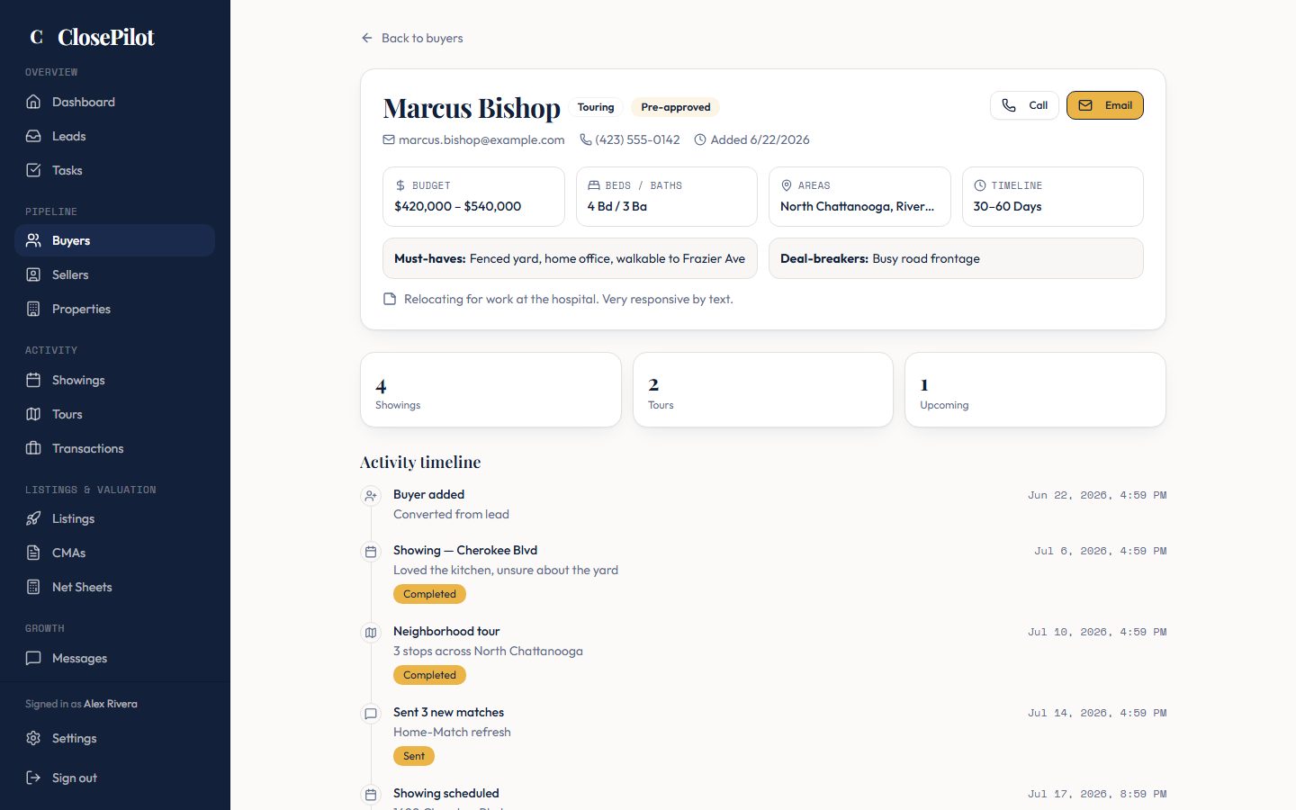The image size is (1296, 810).
Task: Open the Sellers page
Action: tap(114, 274)
